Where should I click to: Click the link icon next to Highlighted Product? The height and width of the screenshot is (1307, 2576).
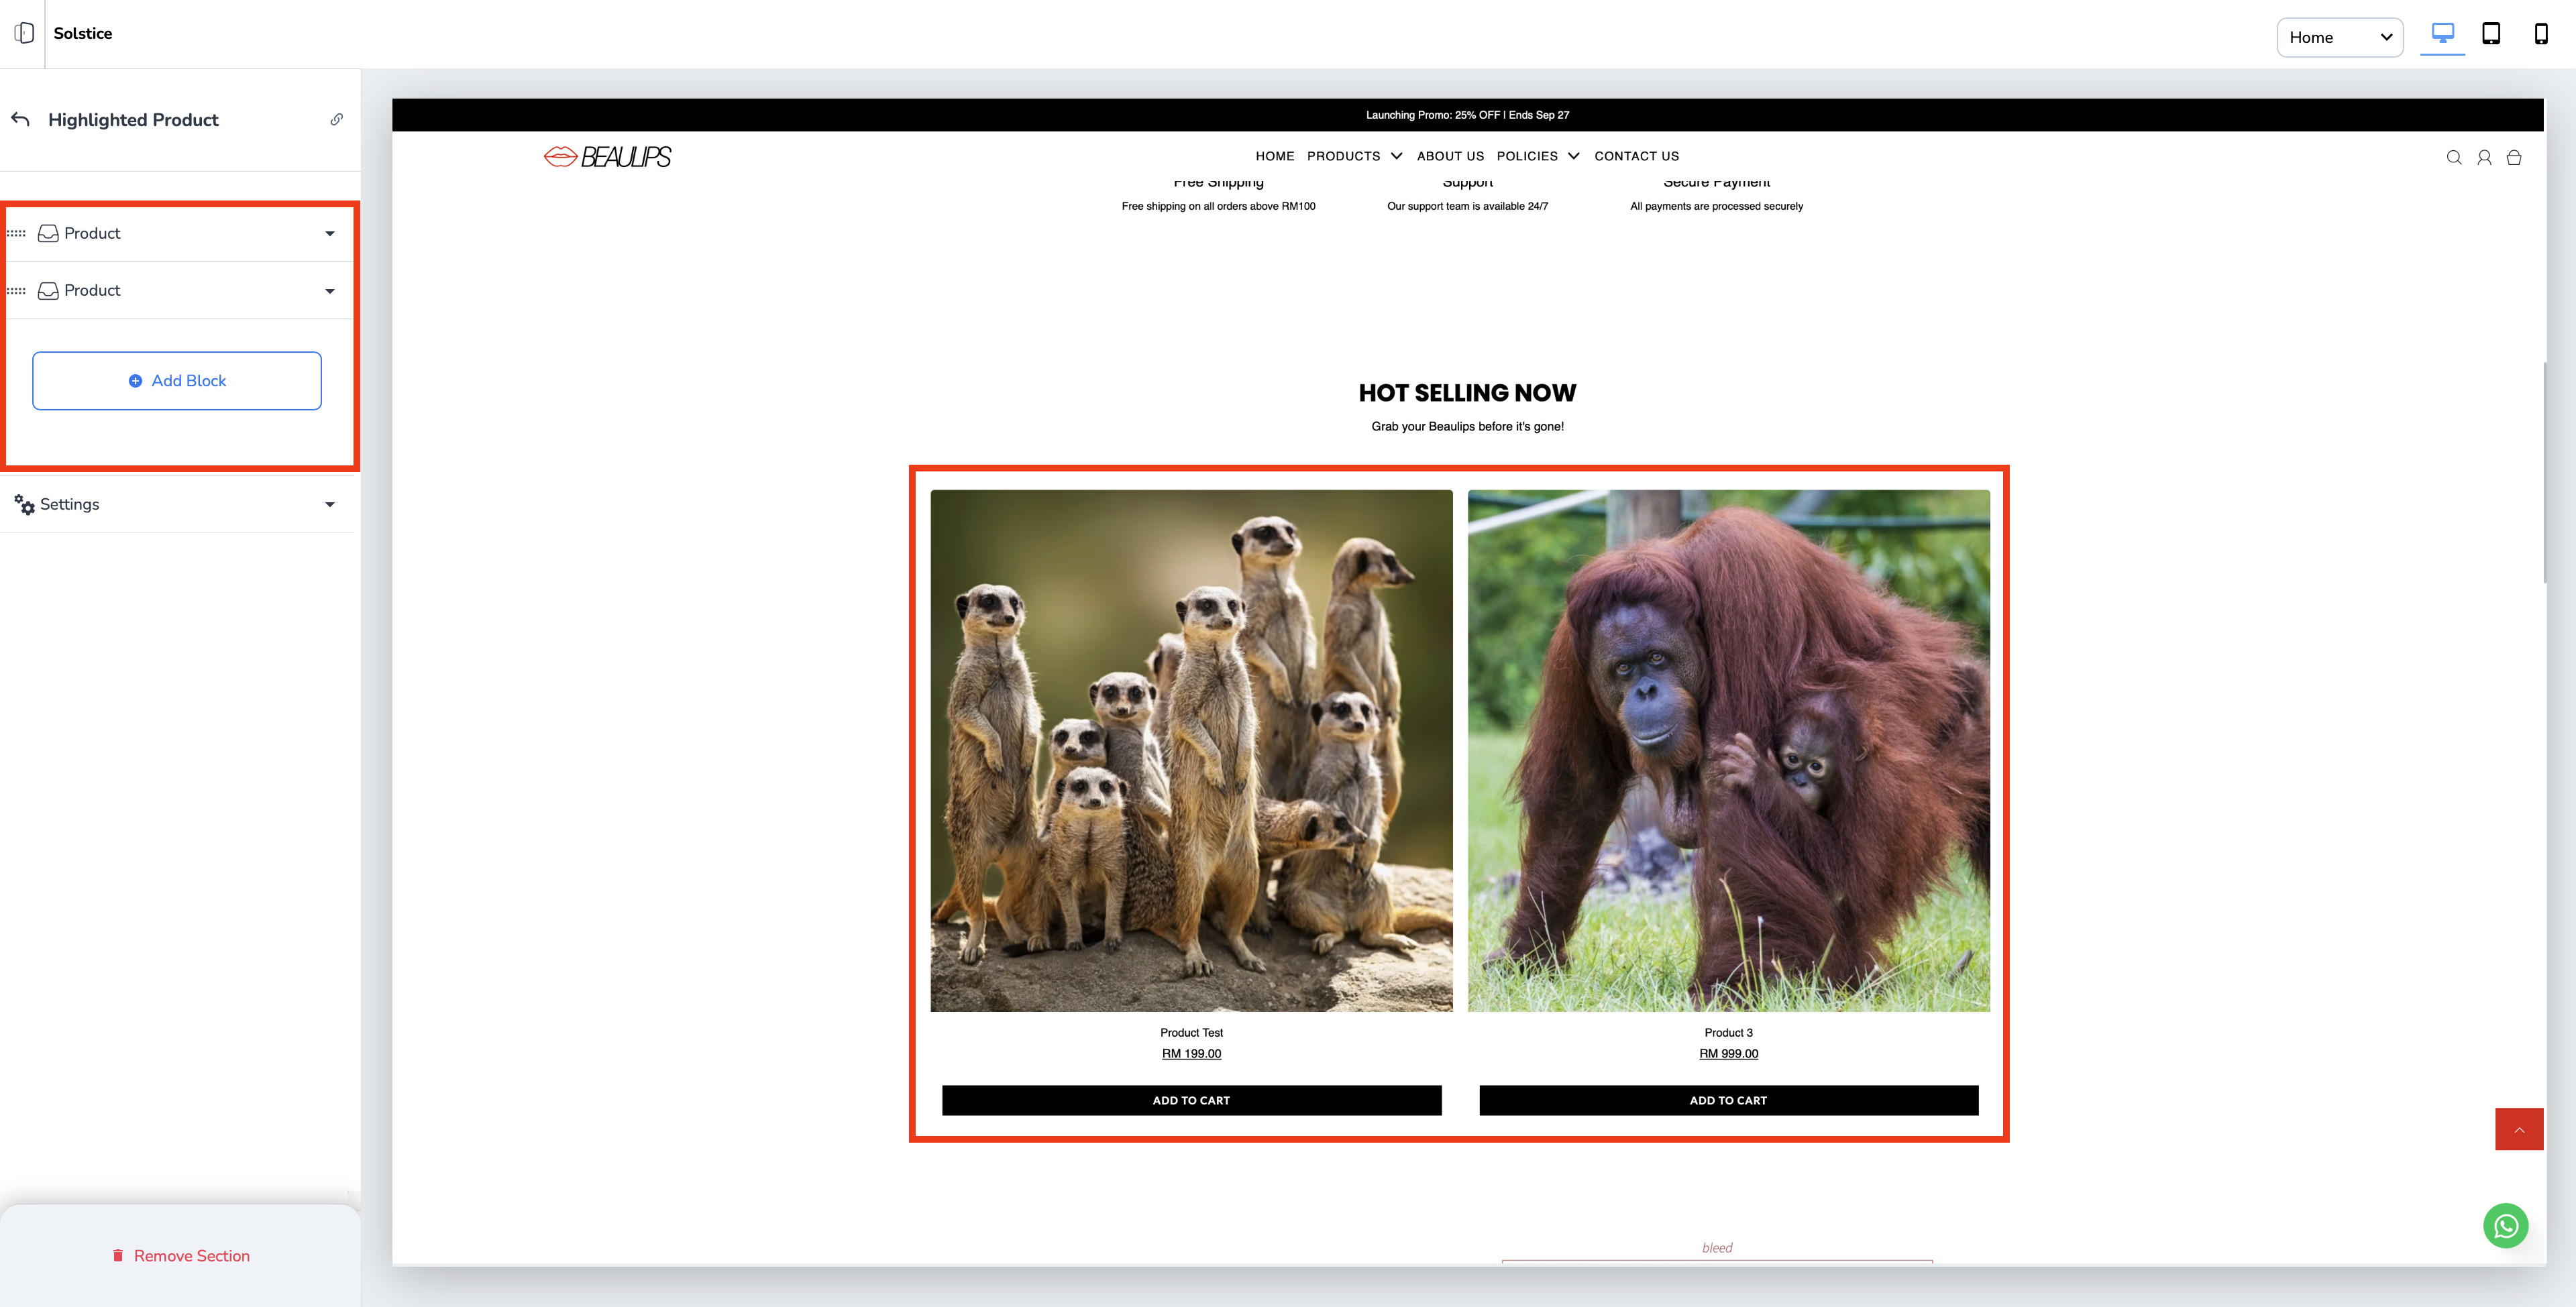(x=337, y=120)
